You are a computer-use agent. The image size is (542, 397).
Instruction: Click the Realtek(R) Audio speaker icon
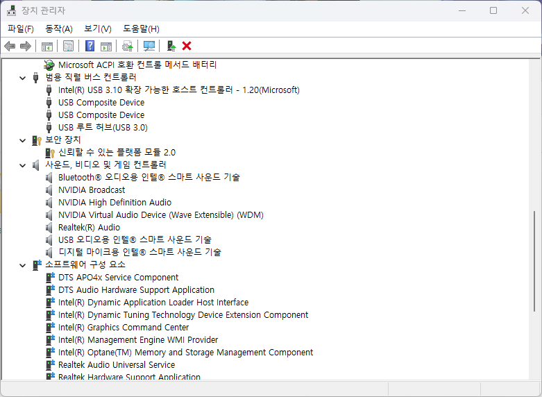(x=49, y=227)
